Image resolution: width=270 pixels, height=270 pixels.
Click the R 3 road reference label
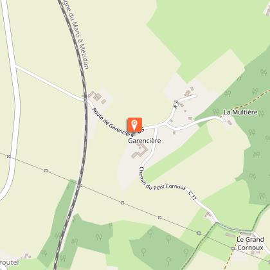[x=176, y=105]
